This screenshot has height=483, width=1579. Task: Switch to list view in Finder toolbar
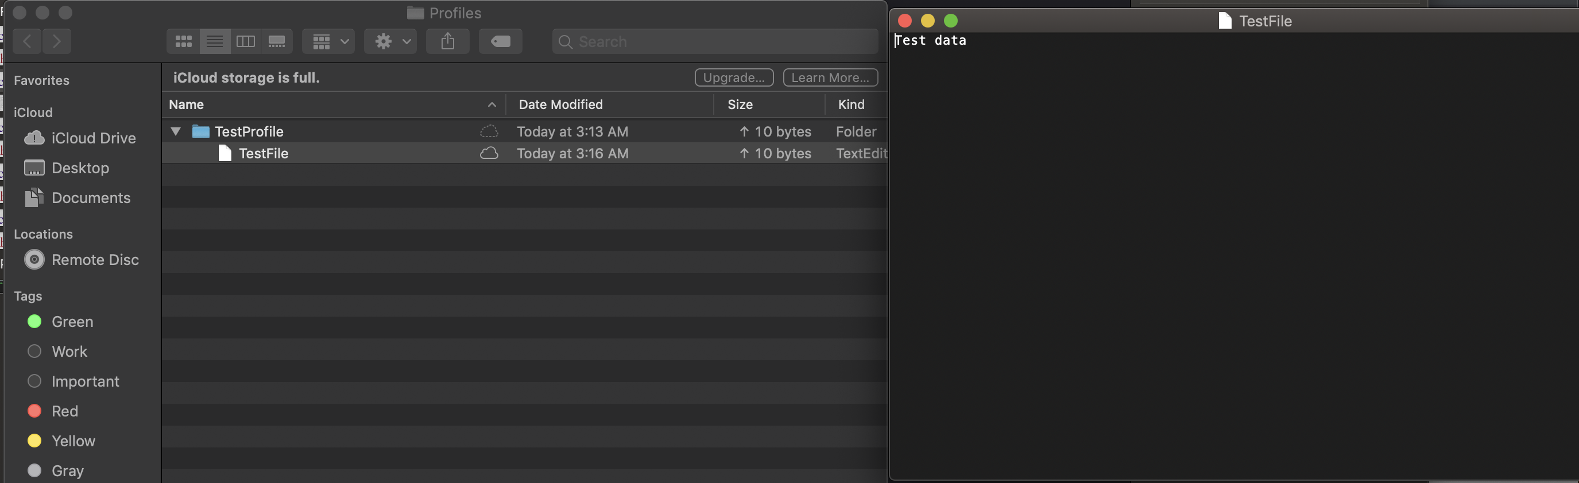(215, 42)
